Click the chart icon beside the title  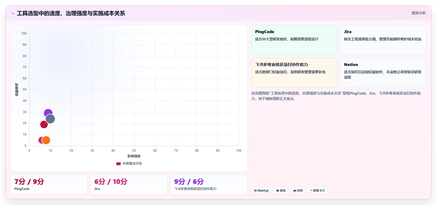click(13, 13)
